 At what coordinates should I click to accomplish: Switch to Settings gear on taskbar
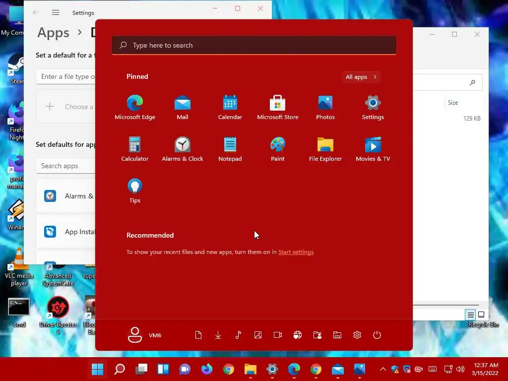coord(272,369)
